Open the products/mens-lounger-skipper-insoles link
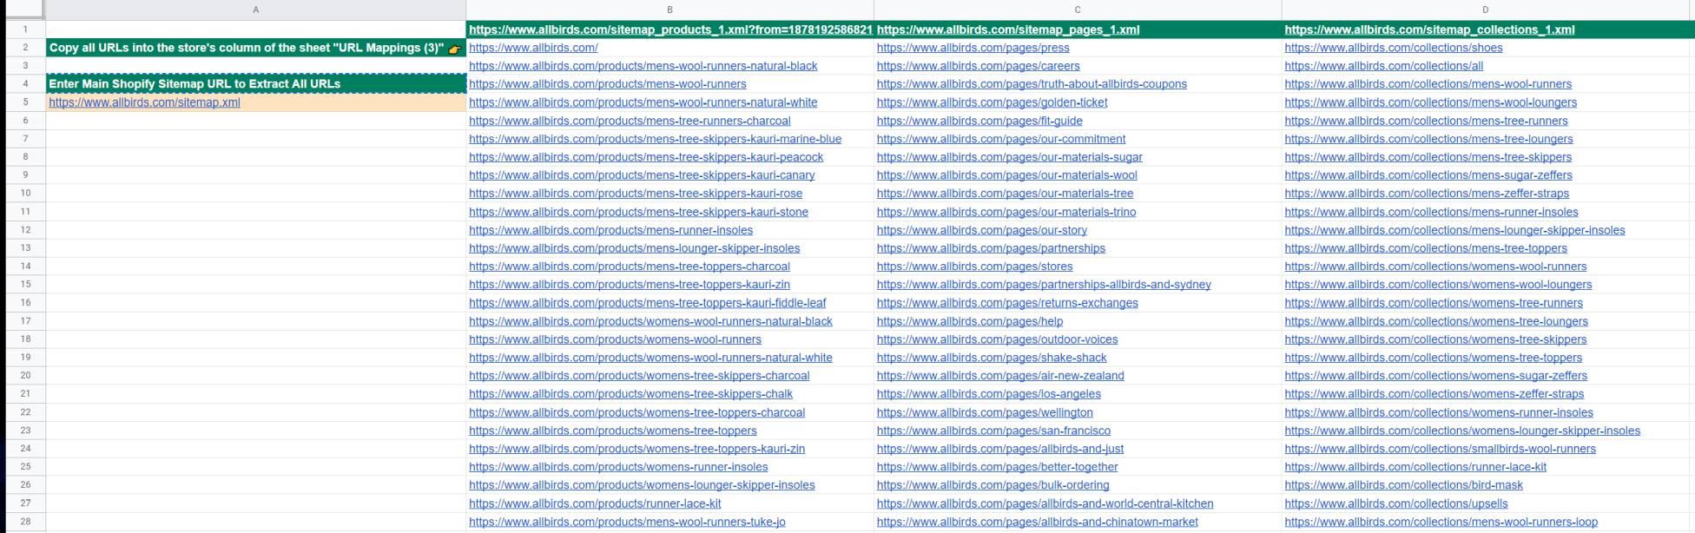The width and height of the screenshot is (1695, 533). (x=634, y=248)
